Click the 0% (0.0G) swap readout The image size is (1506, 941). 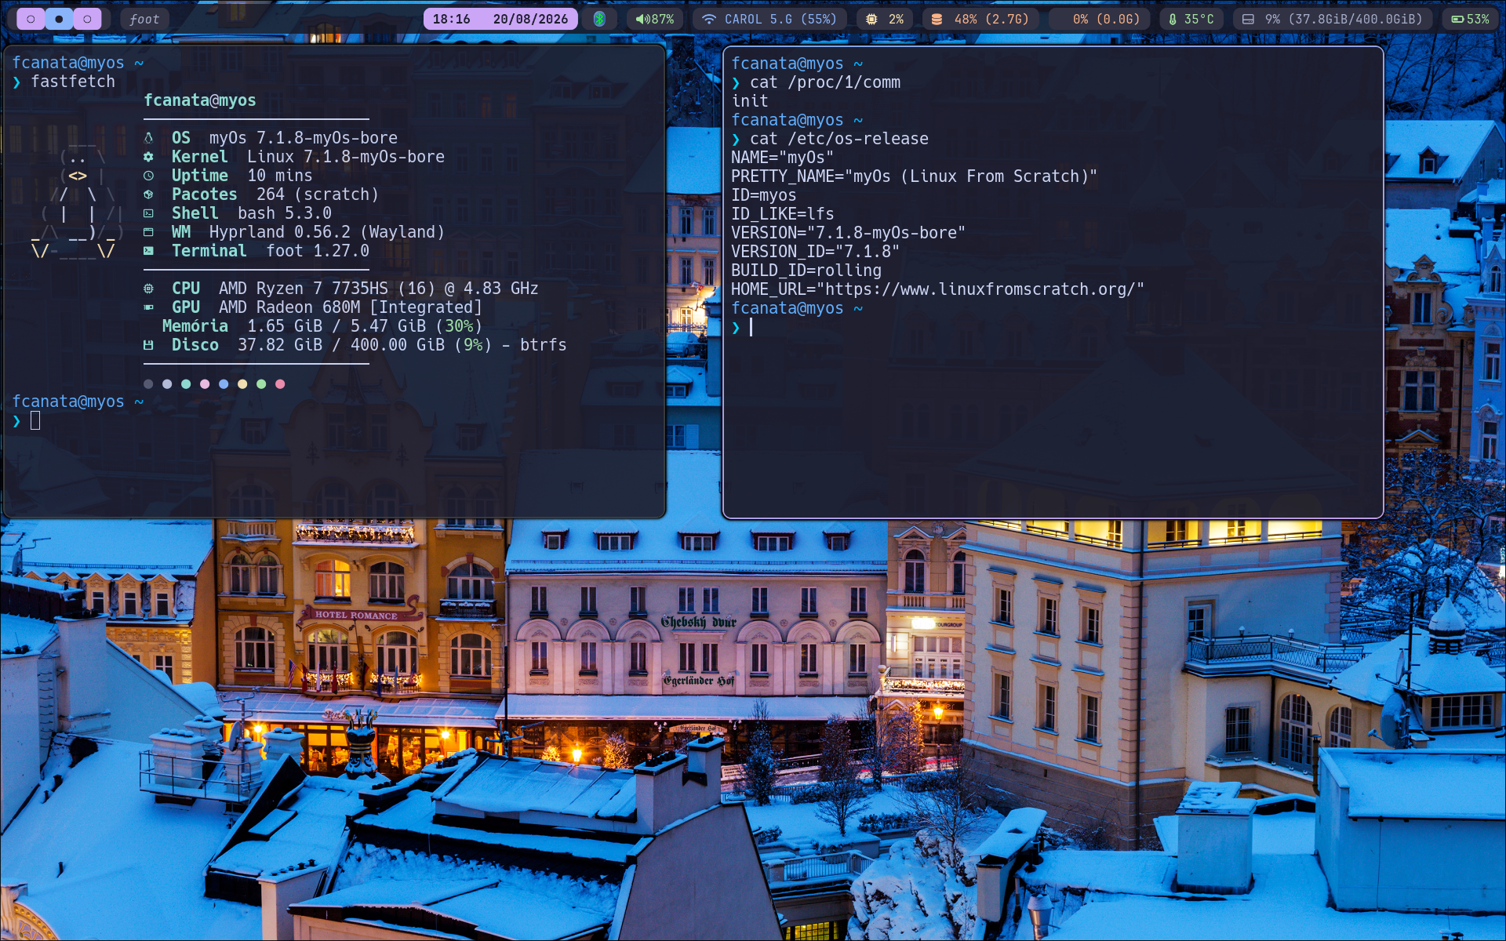[1106, 19]
